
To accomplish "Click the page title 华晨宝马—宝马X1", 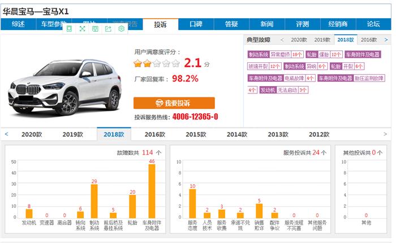I will 36,11.
